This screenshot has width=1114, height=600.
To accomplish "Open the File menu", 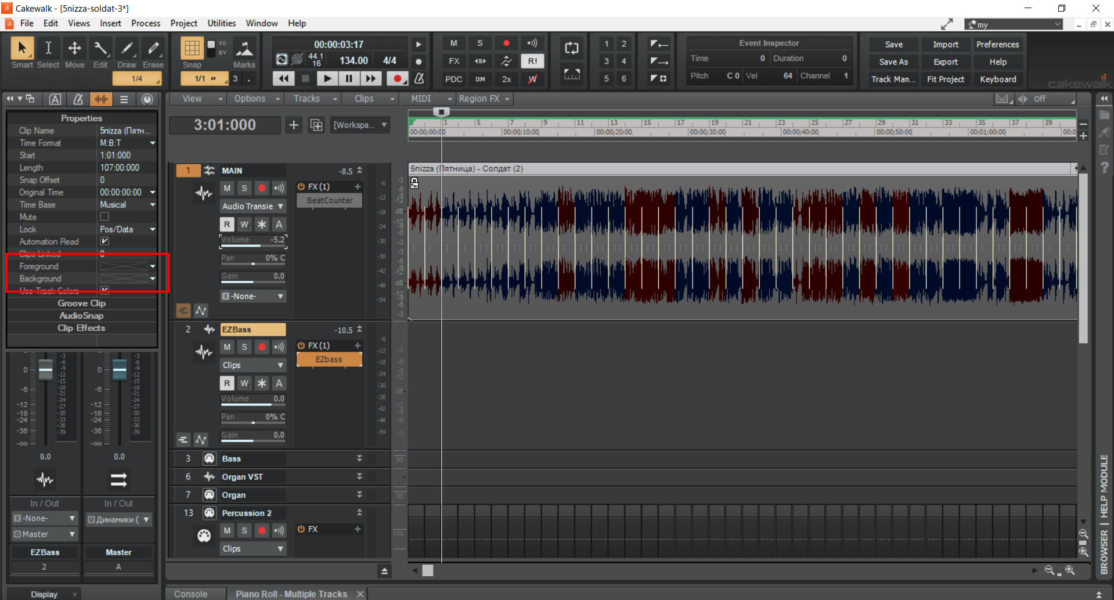I will click(27, 23).
